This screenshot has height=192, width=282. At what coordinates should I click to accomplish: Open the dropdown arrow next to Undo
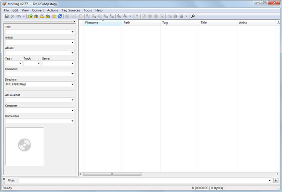click(23, 16)
